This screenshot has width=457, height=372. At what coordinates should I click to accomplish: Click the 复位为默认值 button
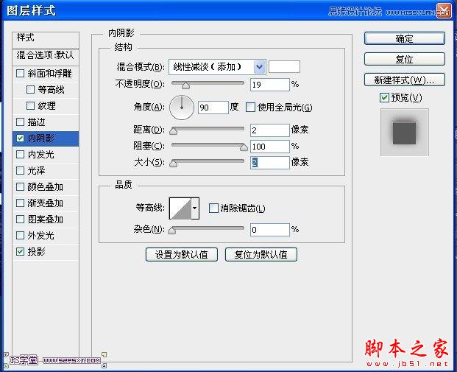[261, 254]
